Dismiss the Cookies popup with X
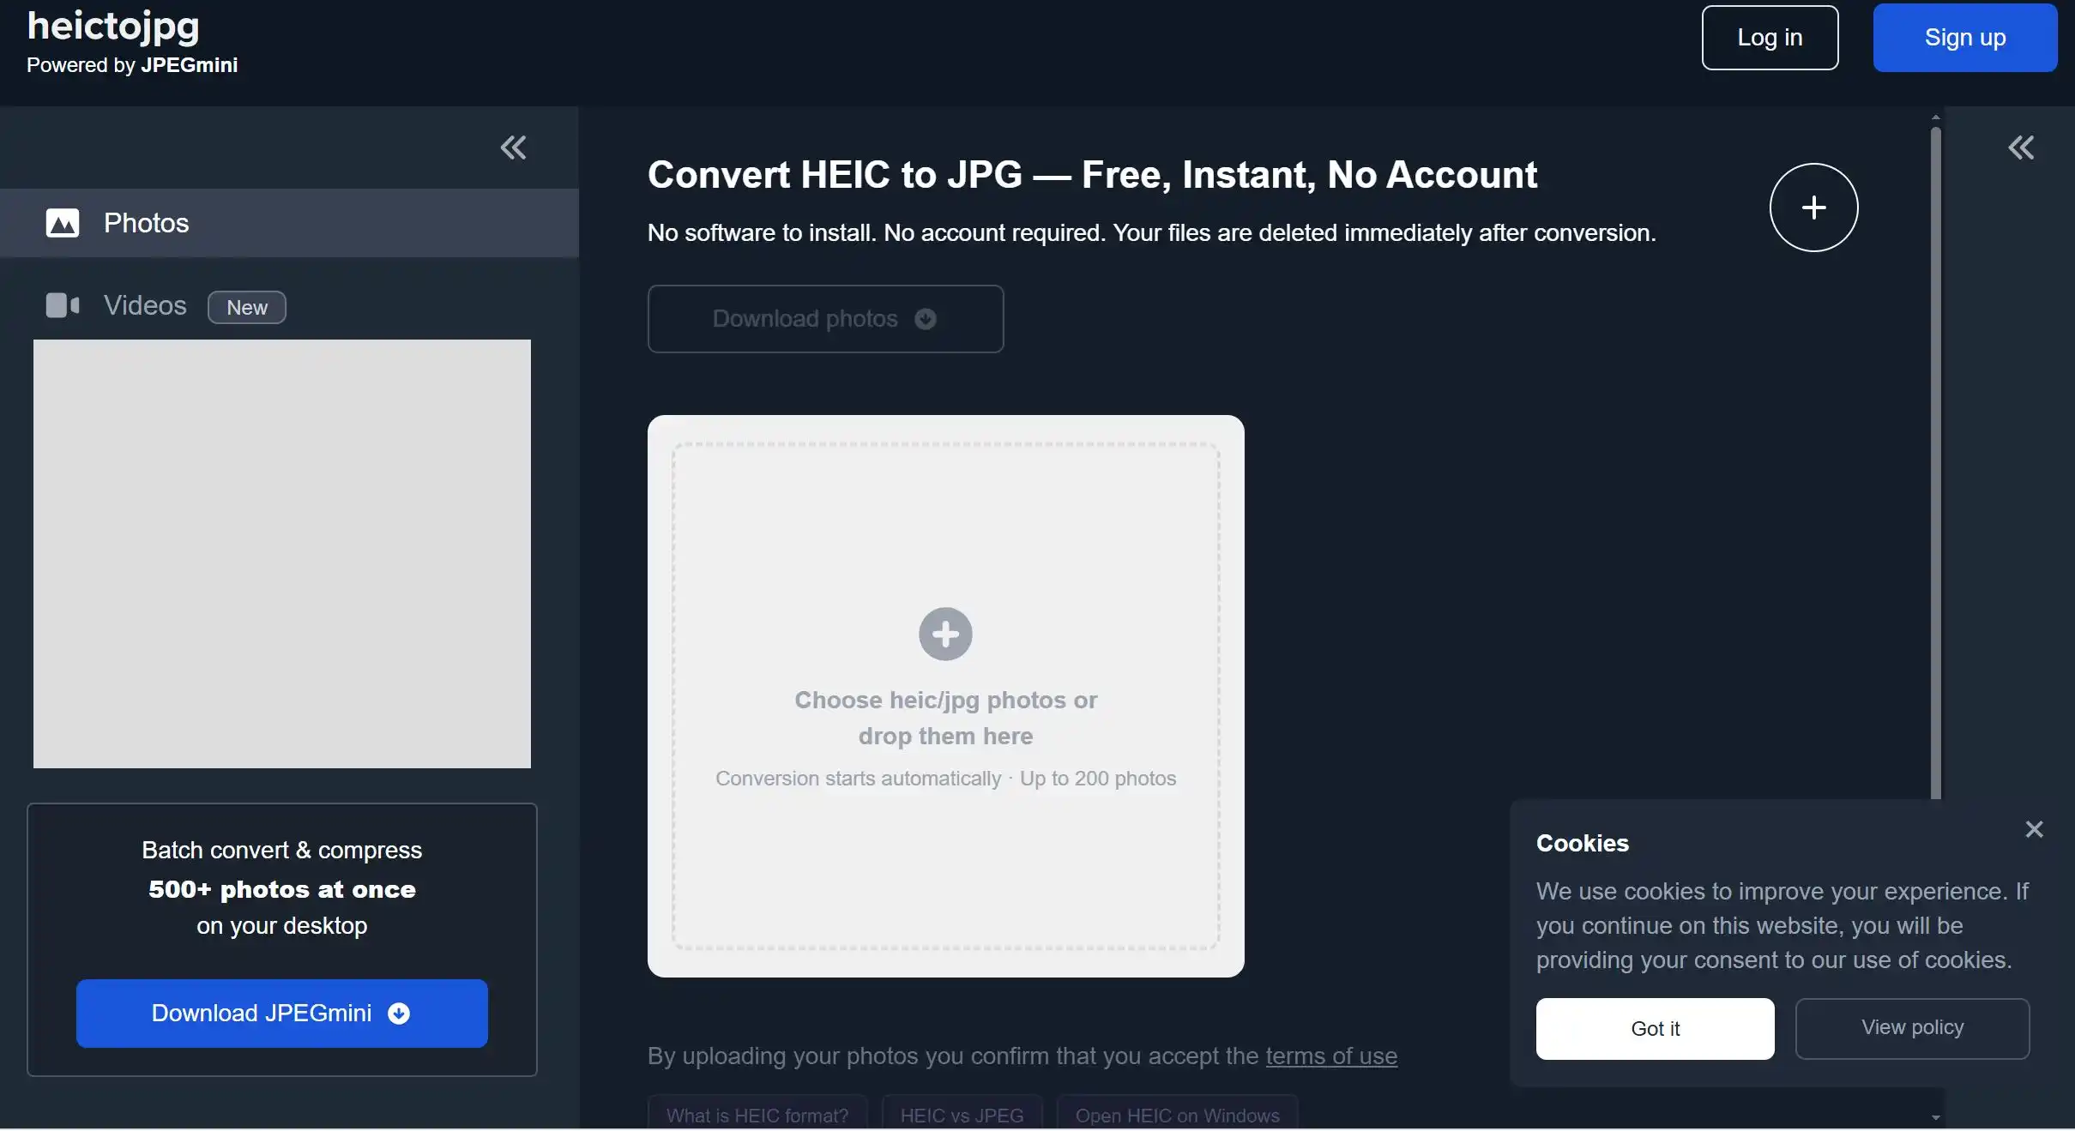This screenshot has height=1131, width=2075. (x=2034, y=829)
